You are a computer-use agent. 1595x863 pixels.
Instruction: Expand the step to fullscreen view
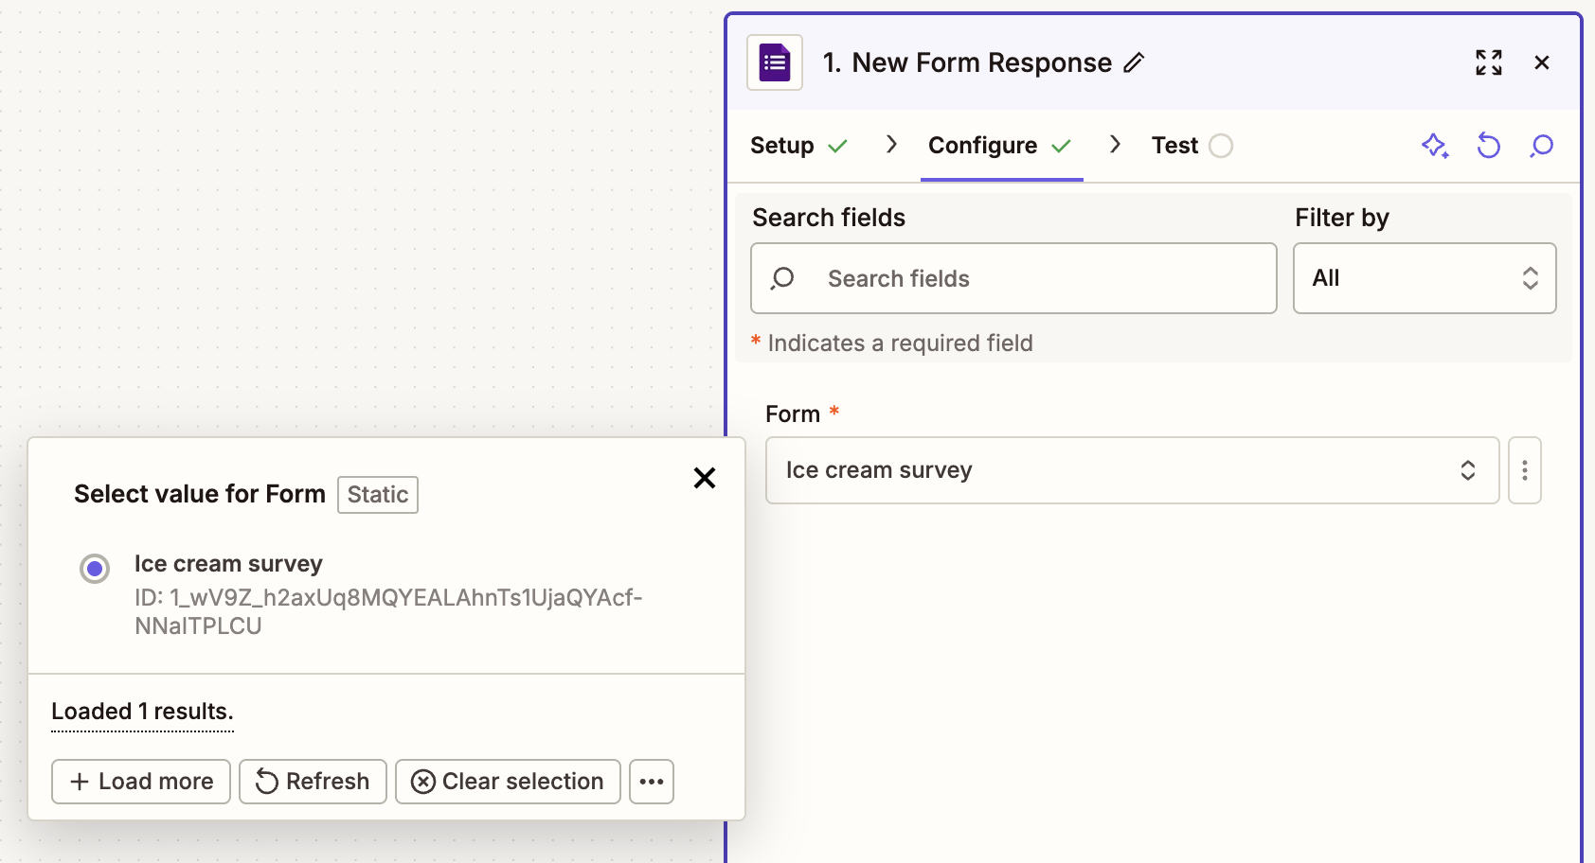coord(1488,62)
